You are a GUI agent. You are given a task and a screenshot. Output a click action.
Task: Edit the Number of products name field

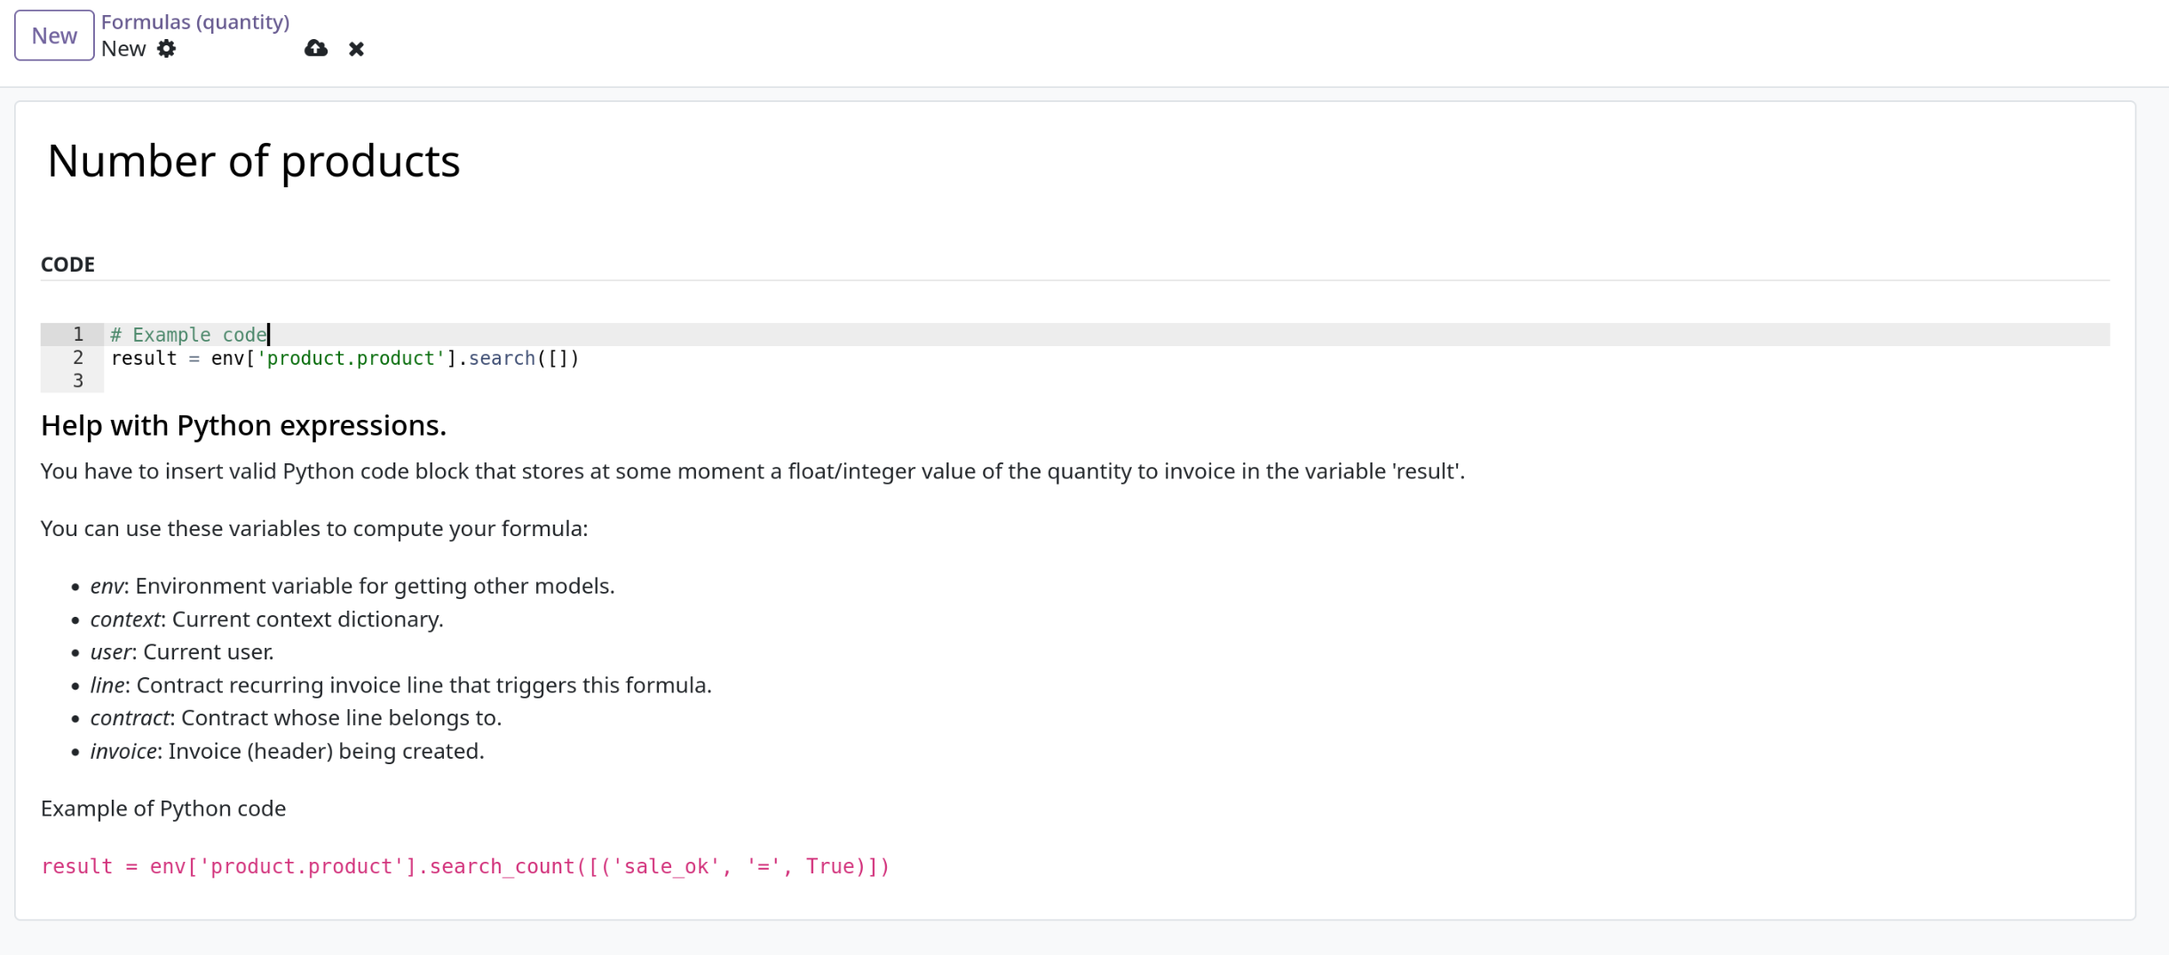tap(1074, 161)
